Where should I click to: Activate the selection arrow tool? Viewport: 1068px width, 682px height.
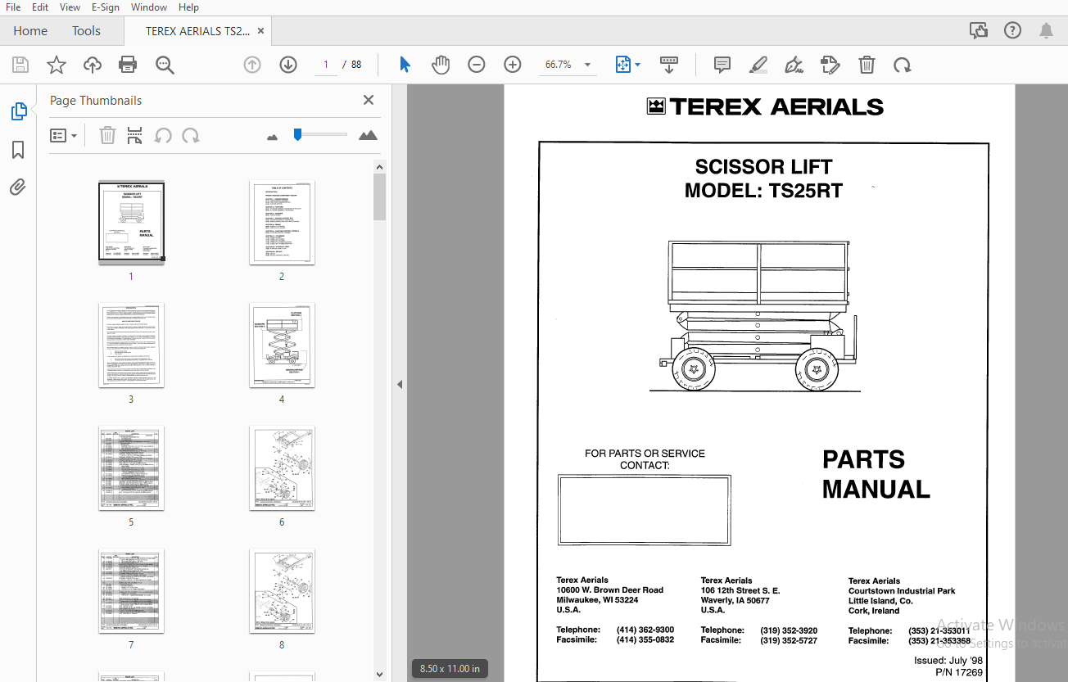405,65
